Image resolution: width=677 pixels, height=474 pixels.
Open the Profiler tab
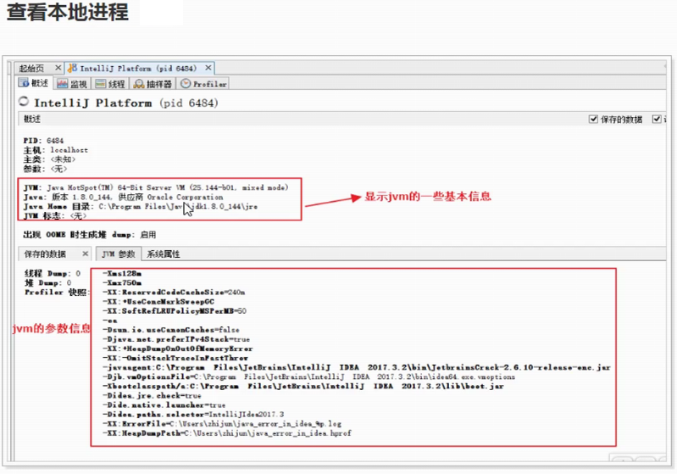coord(203,84)
